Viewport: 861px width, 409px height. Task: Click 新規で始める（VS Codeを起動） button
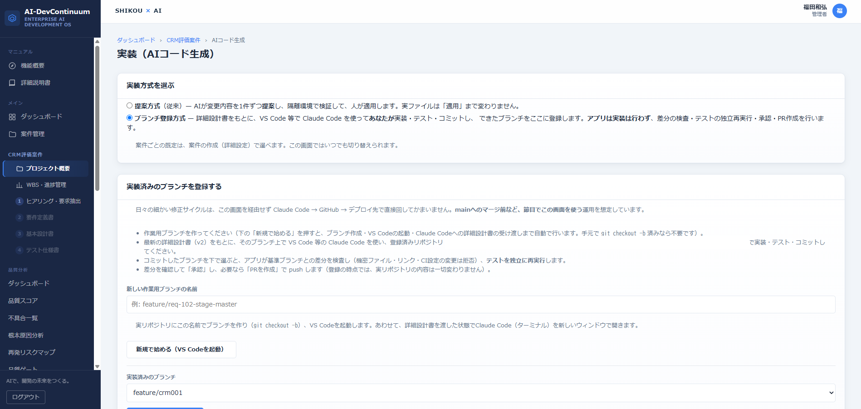click(x=181, y=350)
